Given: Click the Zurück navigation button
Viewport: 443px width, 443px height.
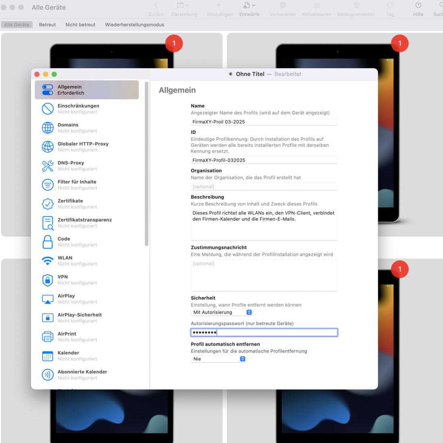Looking at the screenshot, I should (156, 9).
